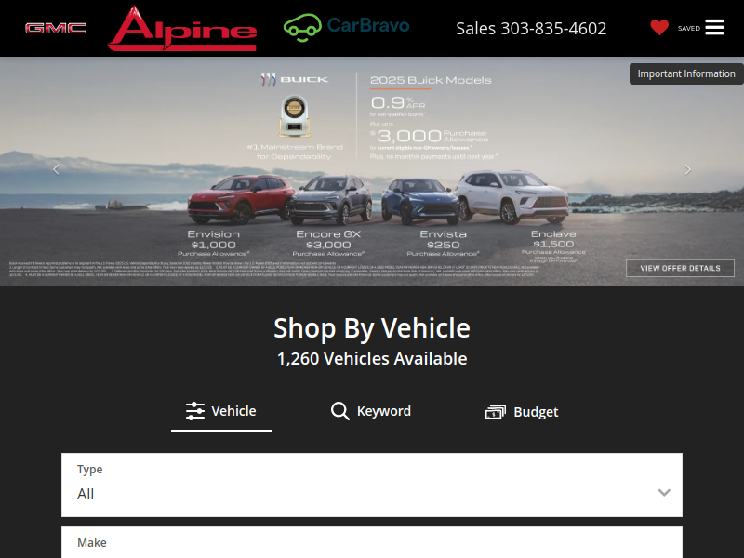
Task: Click View Offer Details button
Action: click(x=680, y=268)
